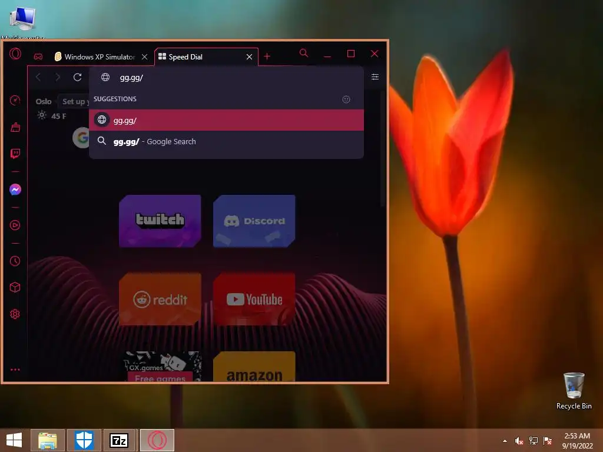Open History clock icon in sidebar
This screenshot has height=452, width=603.
[x=15, y=261]
